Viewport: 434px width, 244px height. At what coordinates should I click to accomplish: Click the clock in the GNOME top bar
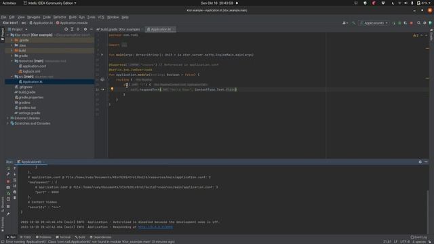217,3
